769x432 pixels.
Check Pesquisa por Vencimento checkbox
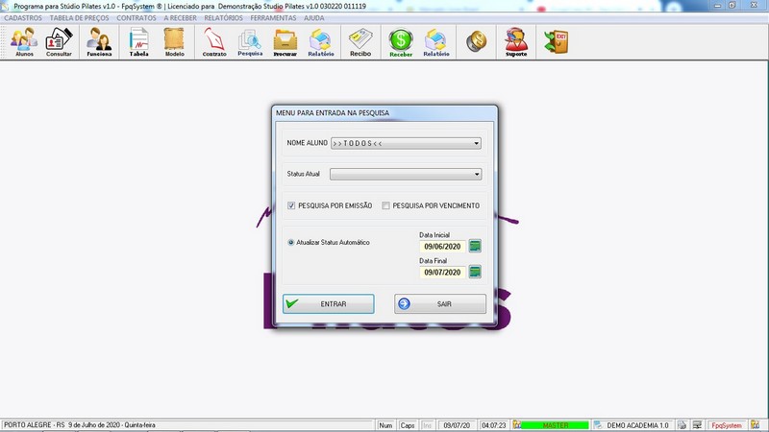tap(386, 205)
